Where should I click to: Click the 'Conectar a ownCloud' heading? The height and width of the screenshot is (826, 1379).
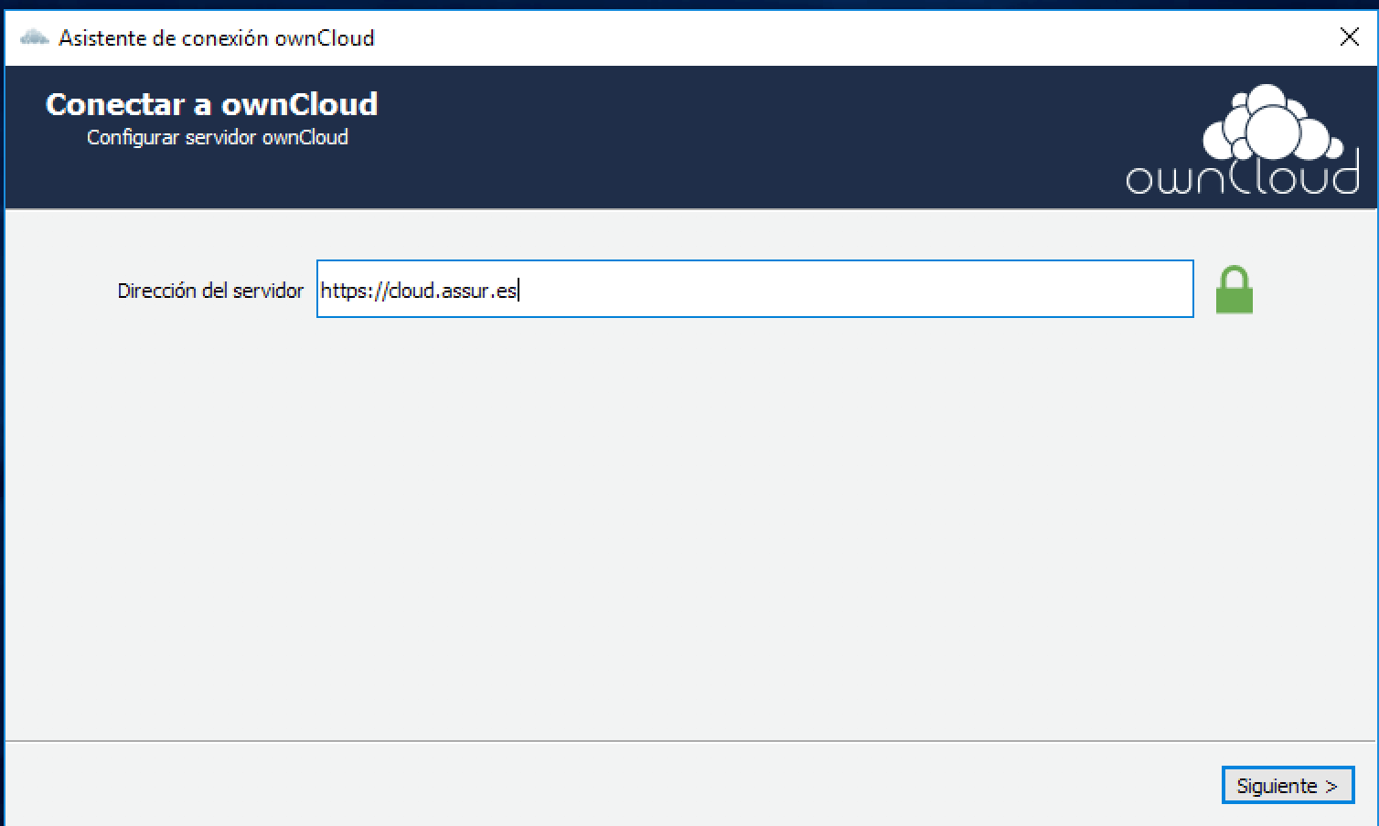(211, 104)
